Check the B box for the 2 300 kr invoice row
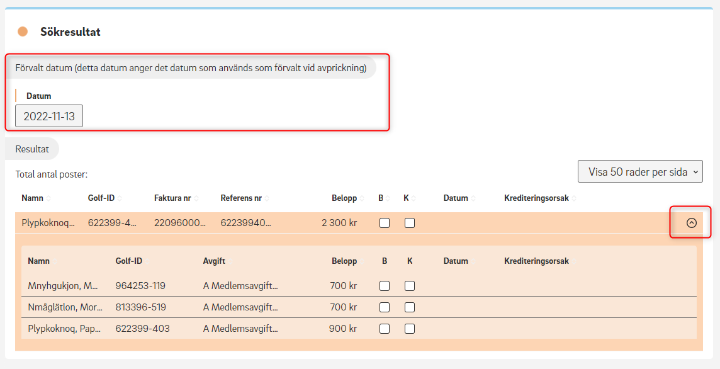 (385, 223)
